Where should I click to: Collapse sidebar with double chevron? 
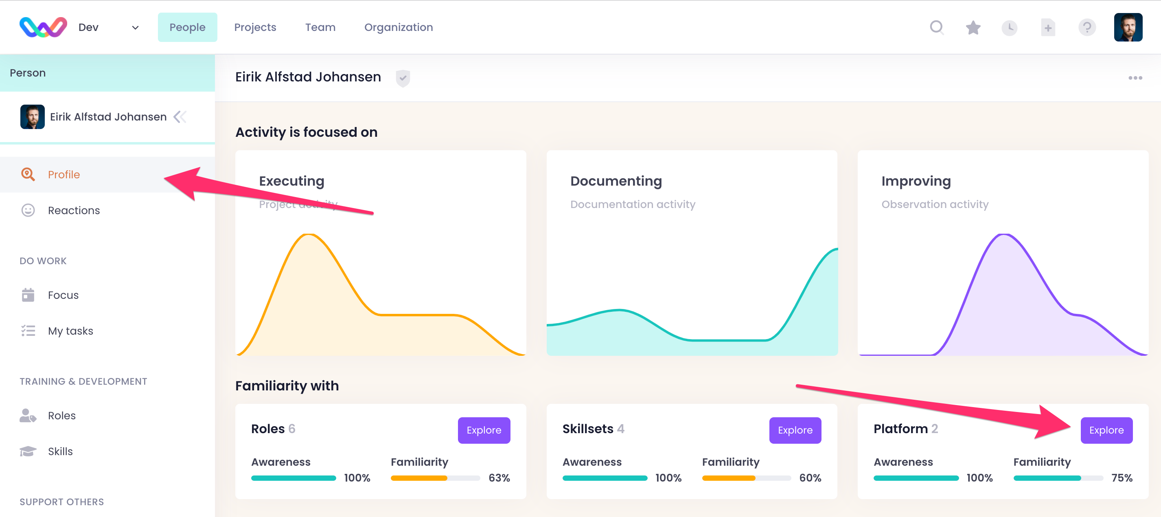pos(180,117)
